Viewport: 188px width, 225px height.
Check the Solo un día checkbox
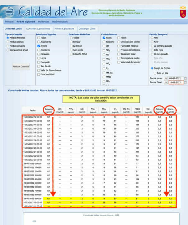coord(155,73)
